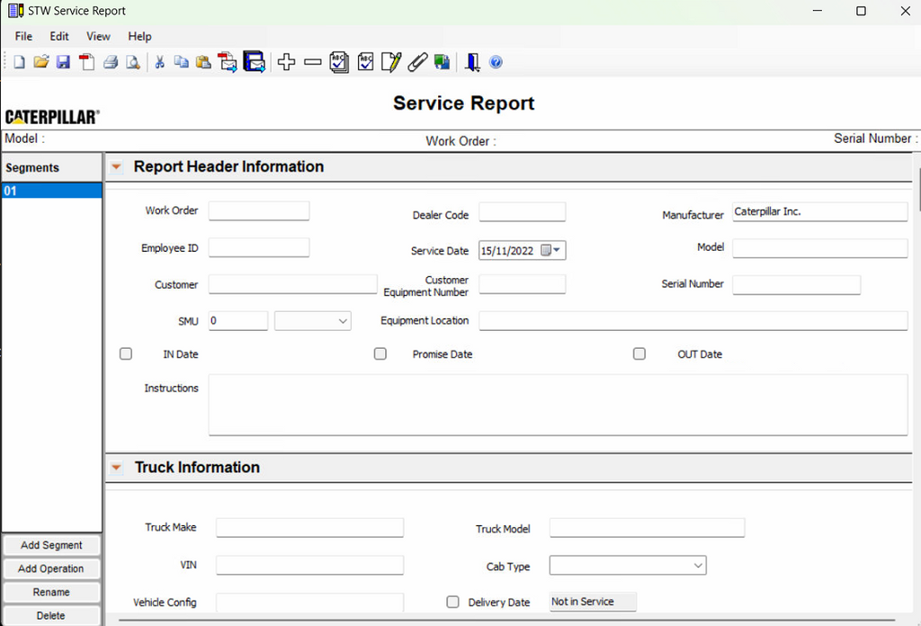Screen dimensions: 921x626
Task: Click the scissors Cut icon
Action: pyautogui.click(x=159, y=62)
